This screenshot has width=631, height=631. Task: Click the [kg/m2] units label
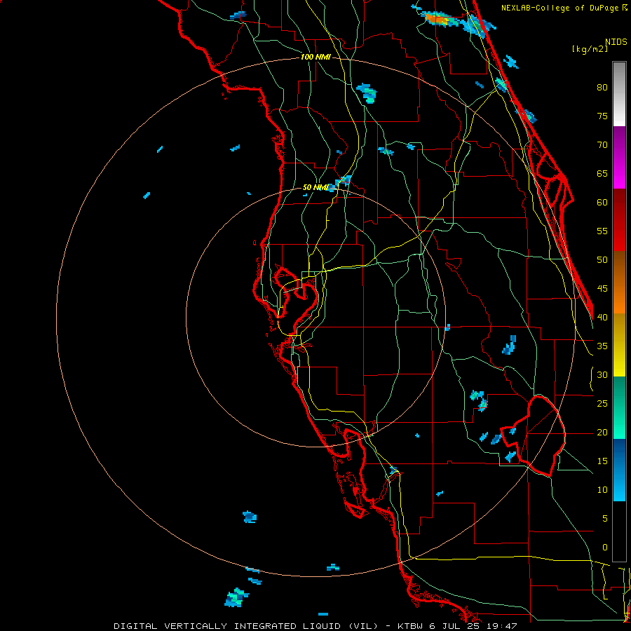tap(590, 49)
